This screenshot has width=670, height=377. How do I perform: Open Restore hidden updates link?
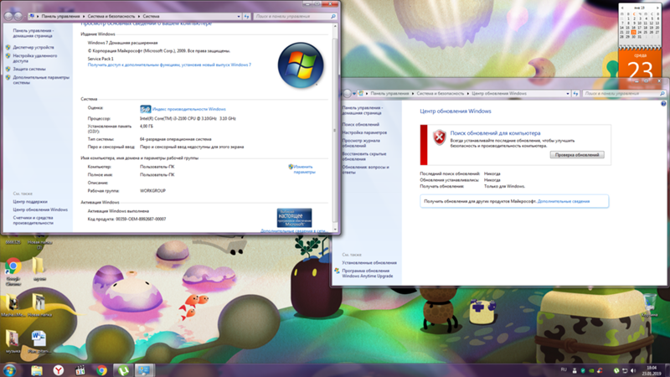[x=364, y=157]
